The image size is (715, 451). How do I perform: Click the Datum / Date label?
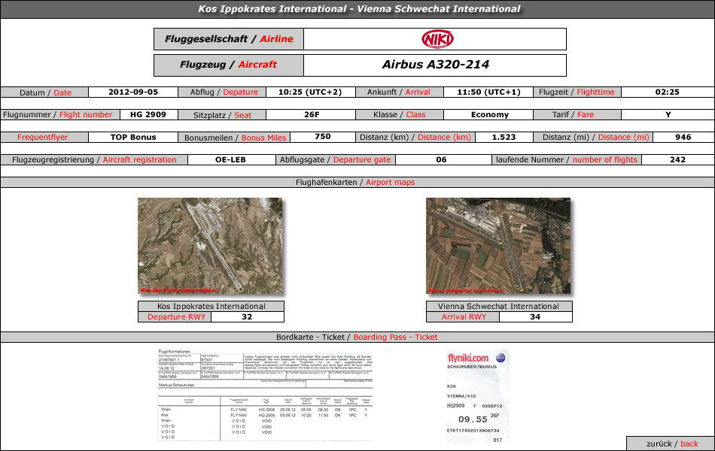[x=44, y=92]
